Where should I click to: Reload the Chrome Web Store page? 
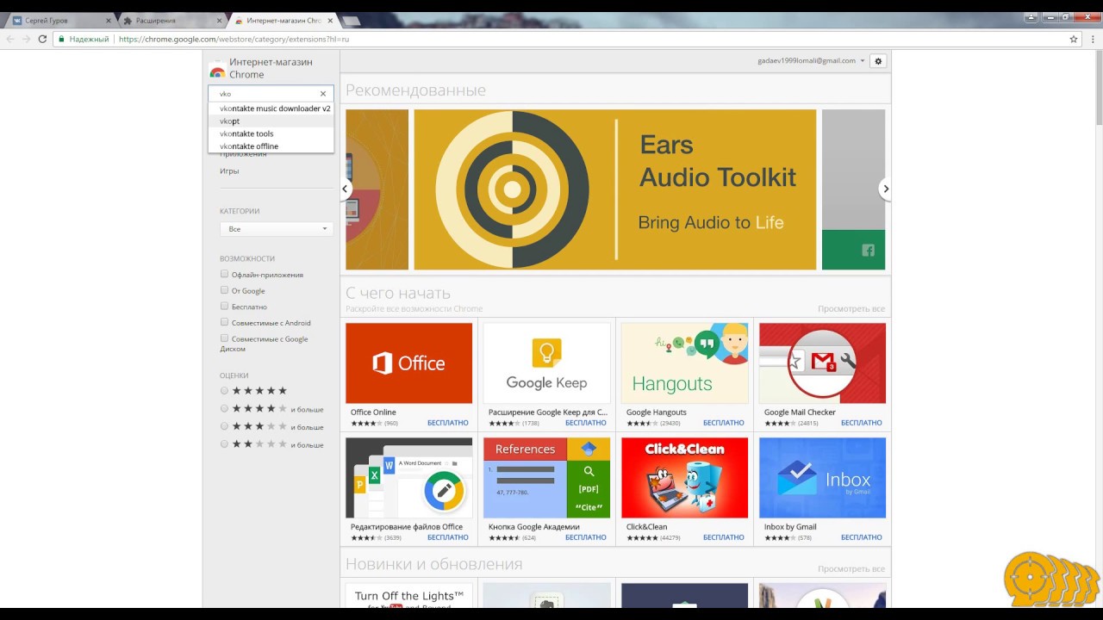tap(43, 39)
